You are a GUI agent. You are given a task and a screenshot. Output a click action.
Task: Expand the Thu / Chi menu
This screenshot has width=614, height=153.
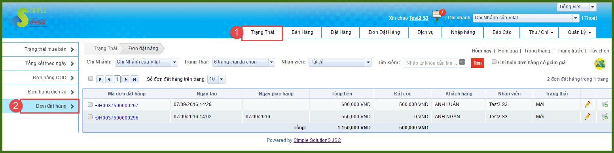point(539,32)
